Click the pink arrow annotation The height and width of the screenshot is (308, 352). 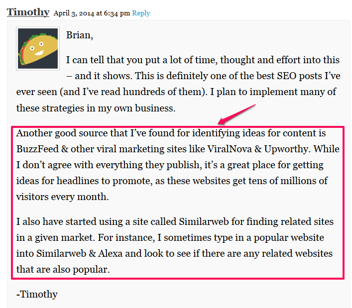236,114
